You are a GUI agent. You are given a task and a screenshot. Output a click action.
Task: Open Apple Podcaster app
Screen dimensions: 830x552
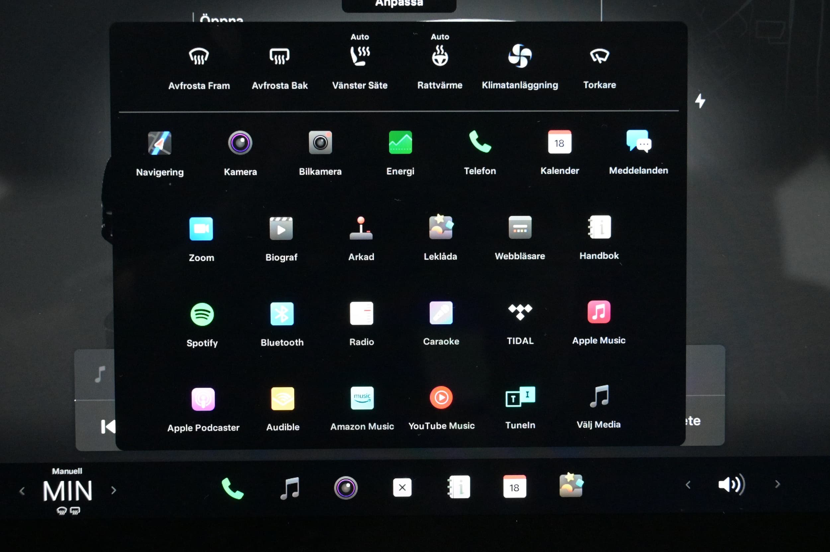tap(203, 399)
